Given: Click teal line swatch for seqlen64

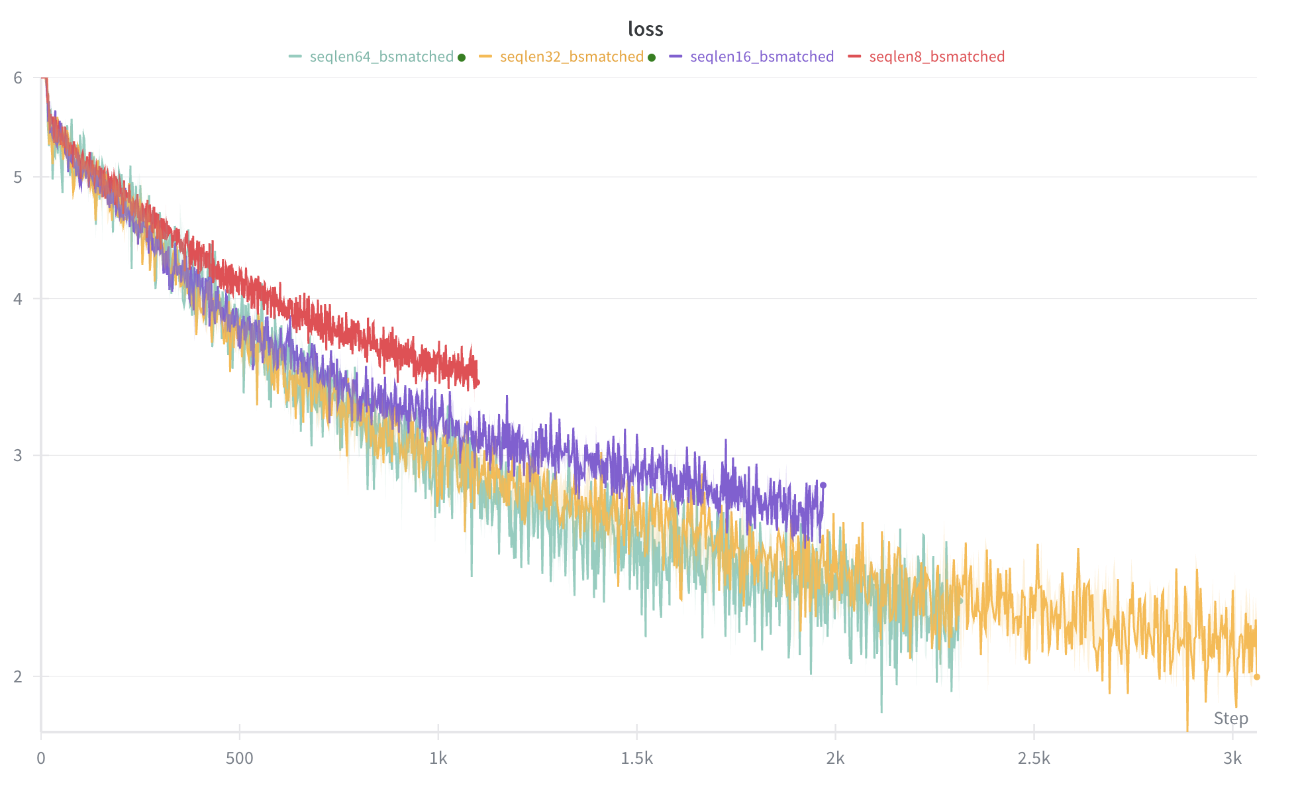Looking at the screenshot, I should pyautogui.click(x=295, y=57).
